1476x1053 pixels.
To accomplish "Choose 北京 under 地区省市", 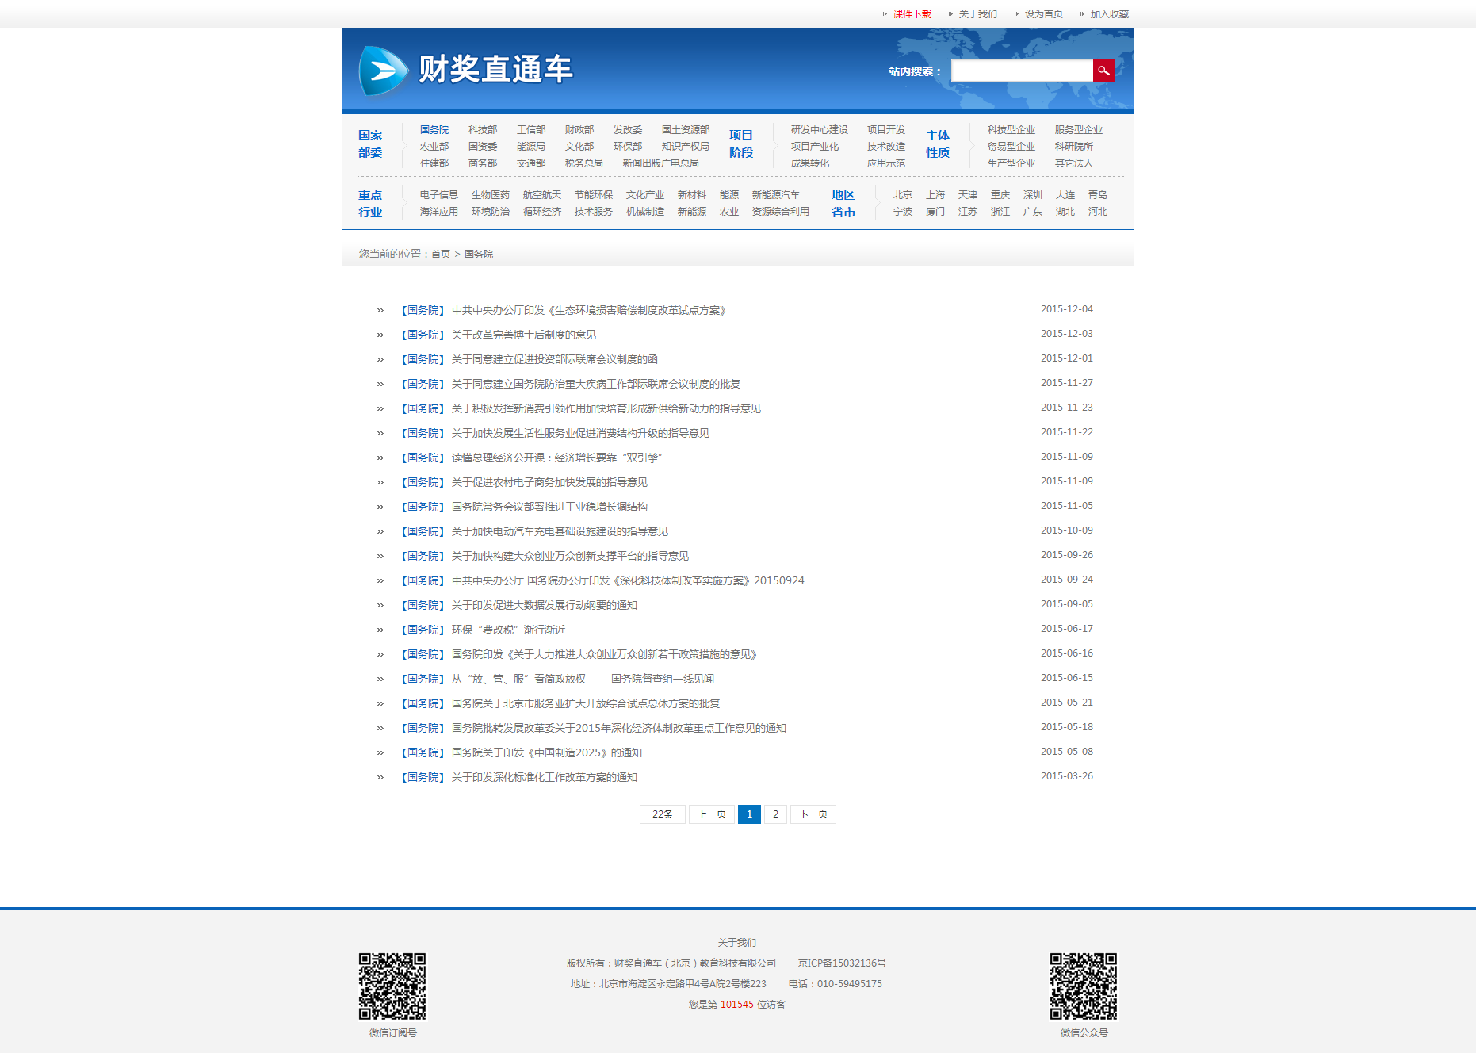I will pyautogui.click(x=902, y=195).
